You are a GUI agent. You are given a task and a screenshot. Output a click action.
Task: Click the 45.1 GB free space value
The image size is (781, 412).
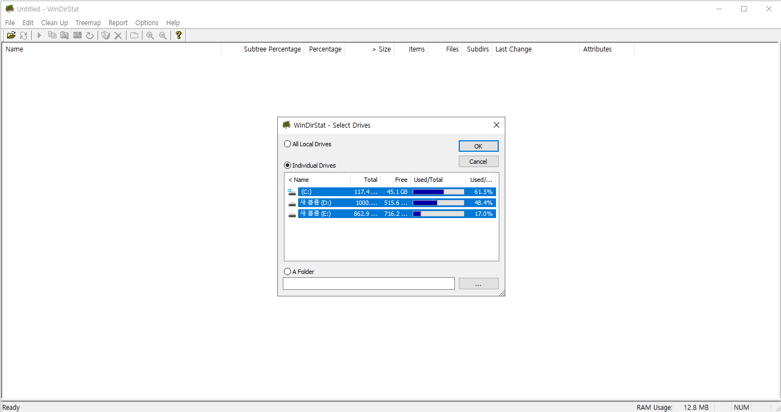[x=397, y=192]
